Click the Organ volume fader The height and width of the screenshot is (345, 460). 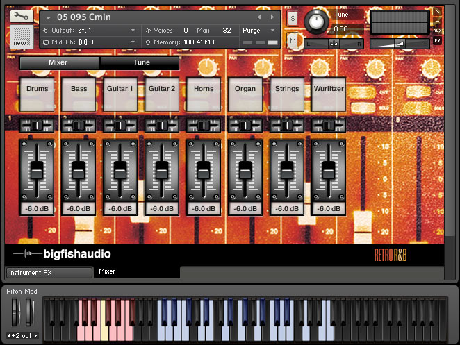coord(245,170)
